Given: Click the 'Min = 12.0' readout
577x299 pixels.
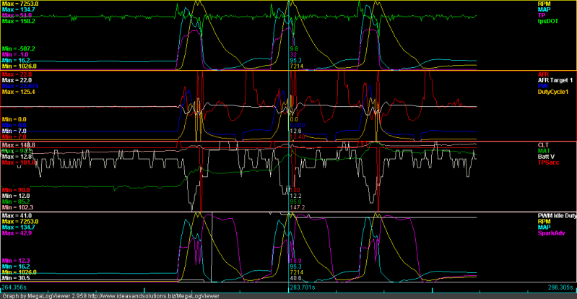Looking at the screenshot, I should 16,196.
